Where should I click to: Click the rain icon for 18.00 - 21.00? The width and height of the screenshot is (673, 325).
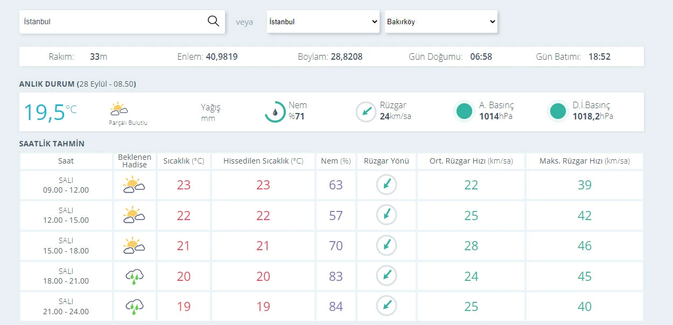134,277
